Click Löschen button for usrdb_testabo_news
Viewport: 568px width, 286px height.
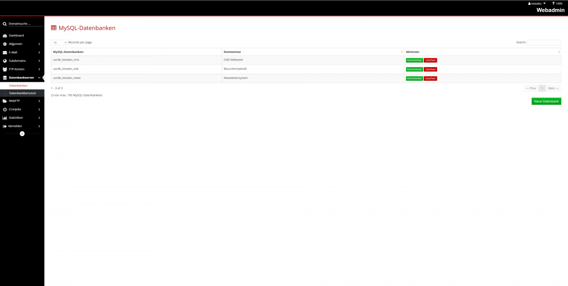point(430,78)
